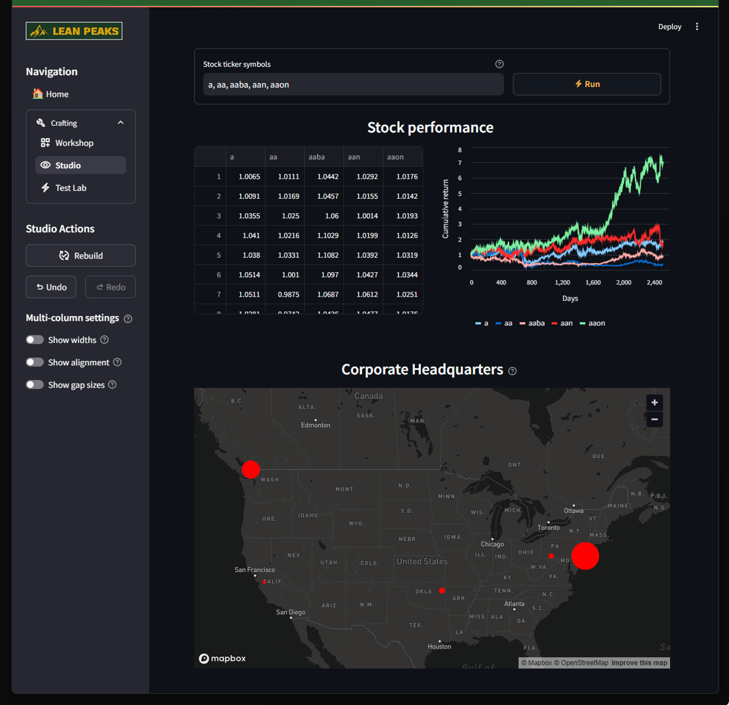Click the large red marker on East Coast

[x=585, y=555]
